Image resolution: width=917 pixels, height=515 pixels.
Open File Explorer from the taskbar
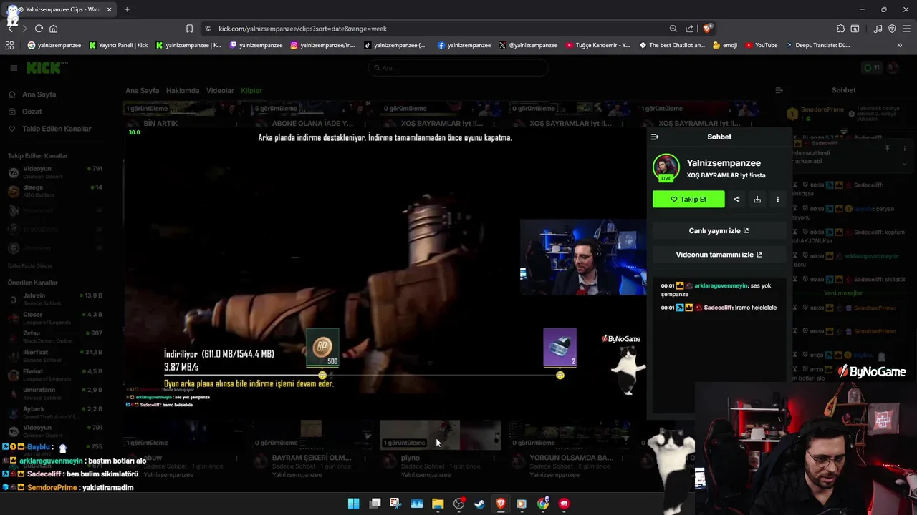coord(438,504)
